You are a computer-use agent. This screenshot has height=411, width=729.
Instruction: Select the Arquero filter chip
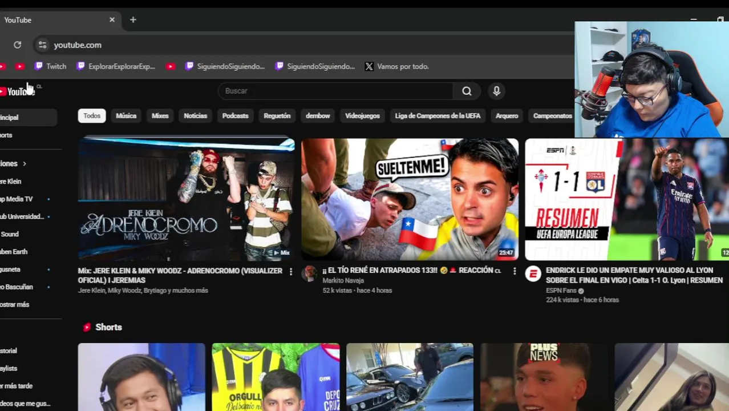pyautogui.click(x=507, y=115)
